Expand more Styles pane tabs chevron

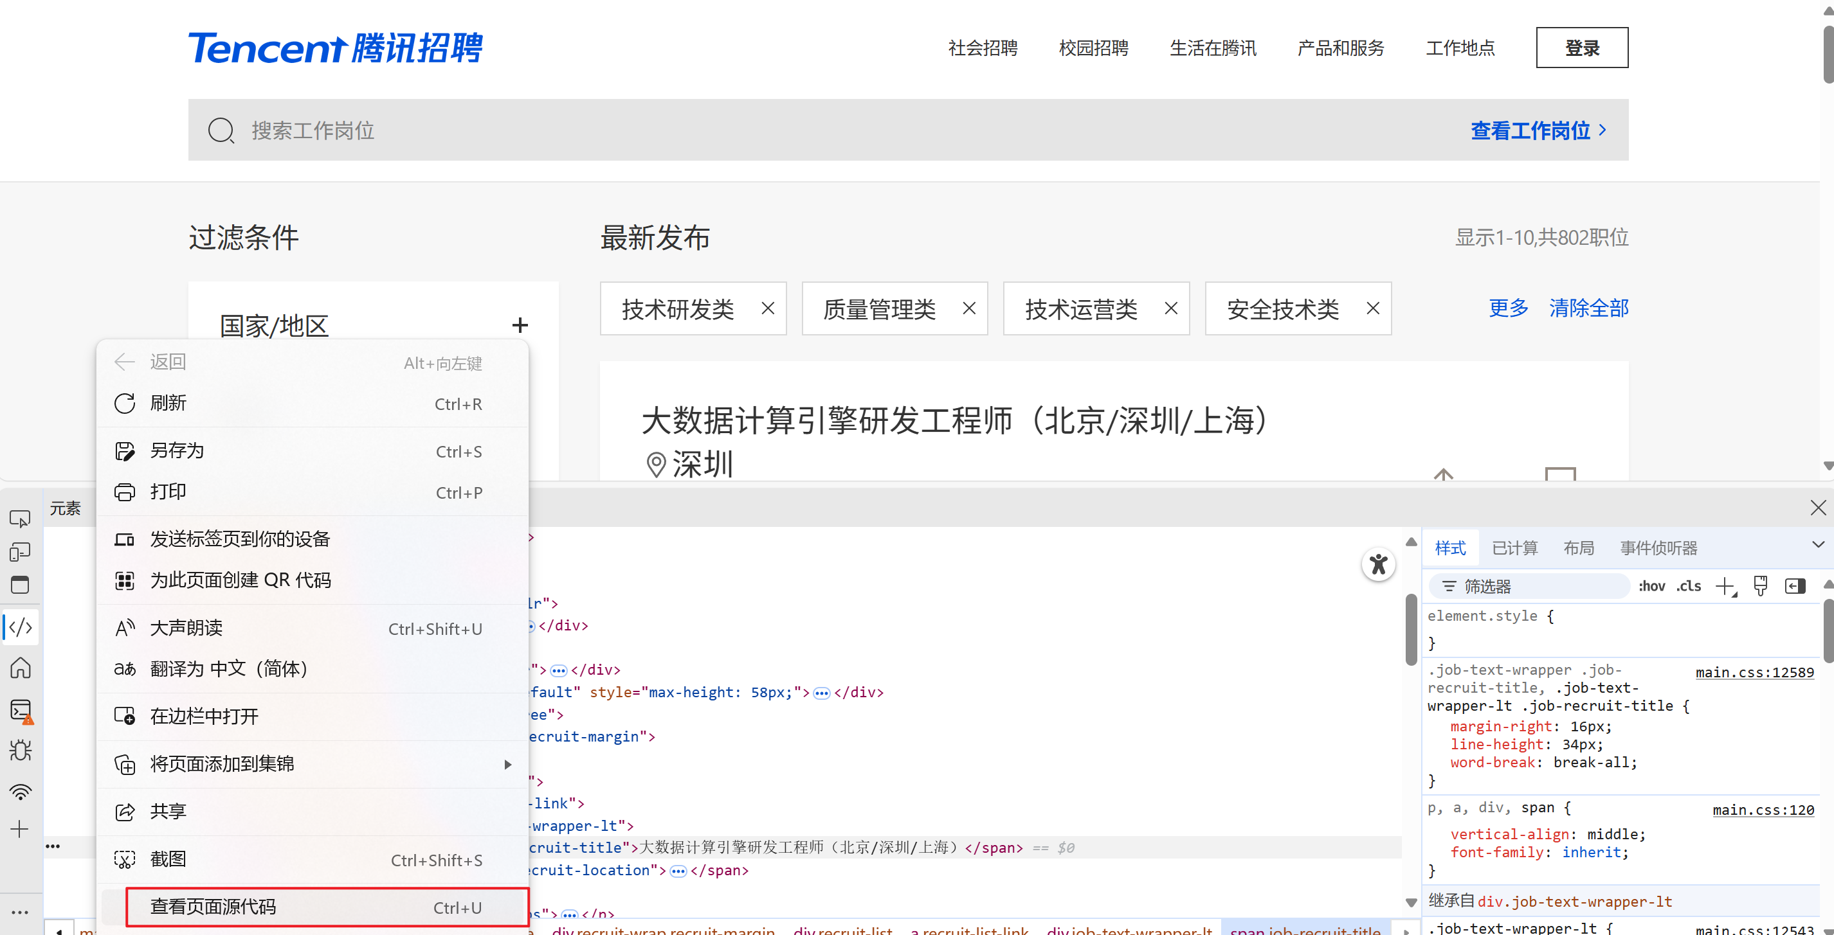(1818, 545)
